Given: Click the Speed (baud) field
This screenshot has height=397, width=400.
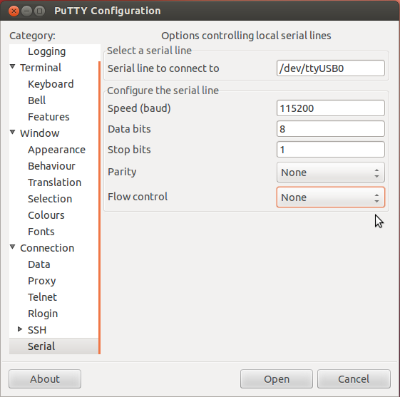Looking at the screenshot, I should (x=331, y=108).
